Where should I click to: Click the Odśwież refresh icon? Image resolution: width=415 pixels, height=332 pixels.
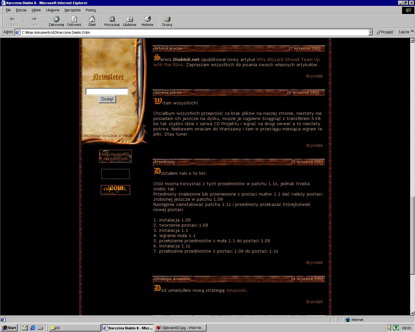coord(74,19)
